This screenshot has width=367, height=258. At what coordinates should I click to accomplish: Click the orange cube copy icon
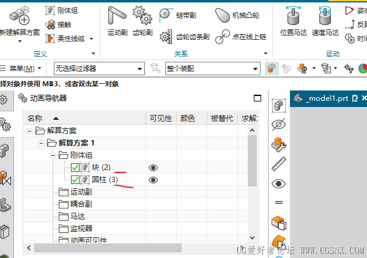point(279,223)
